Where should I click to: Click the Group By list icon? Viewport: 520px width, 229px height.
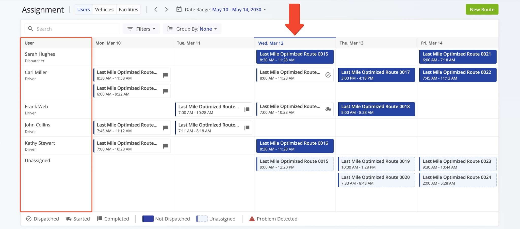pos(170,29)
